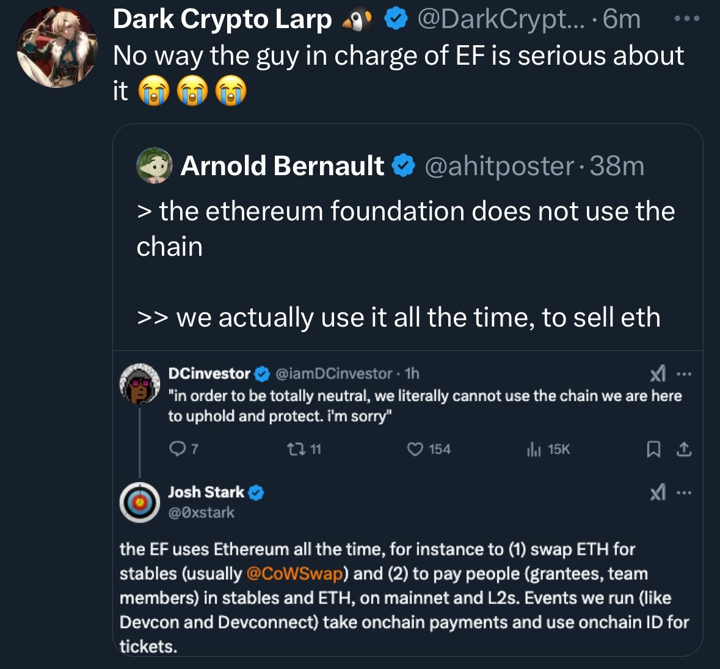Screen dimensions: 720x669
Task: Open more options menu on Josh Stark's tweet
Action: (684, 492)
